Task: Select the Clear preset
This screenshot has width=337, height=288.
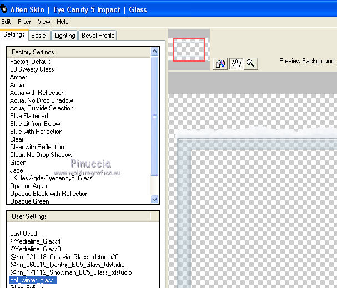Action: click(x=17, y=139)
